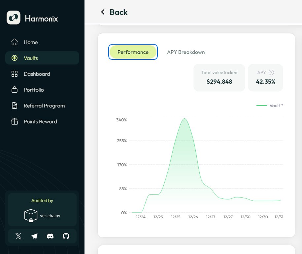Click the Portfolio bag icon
The width and height of the screenshot is (302, 254).
click(15, 90)
